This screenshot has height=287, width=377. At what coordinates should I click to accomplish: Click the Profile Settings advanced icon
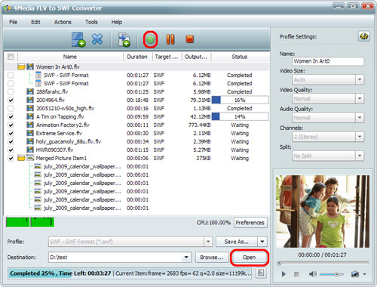pos(363,36)
